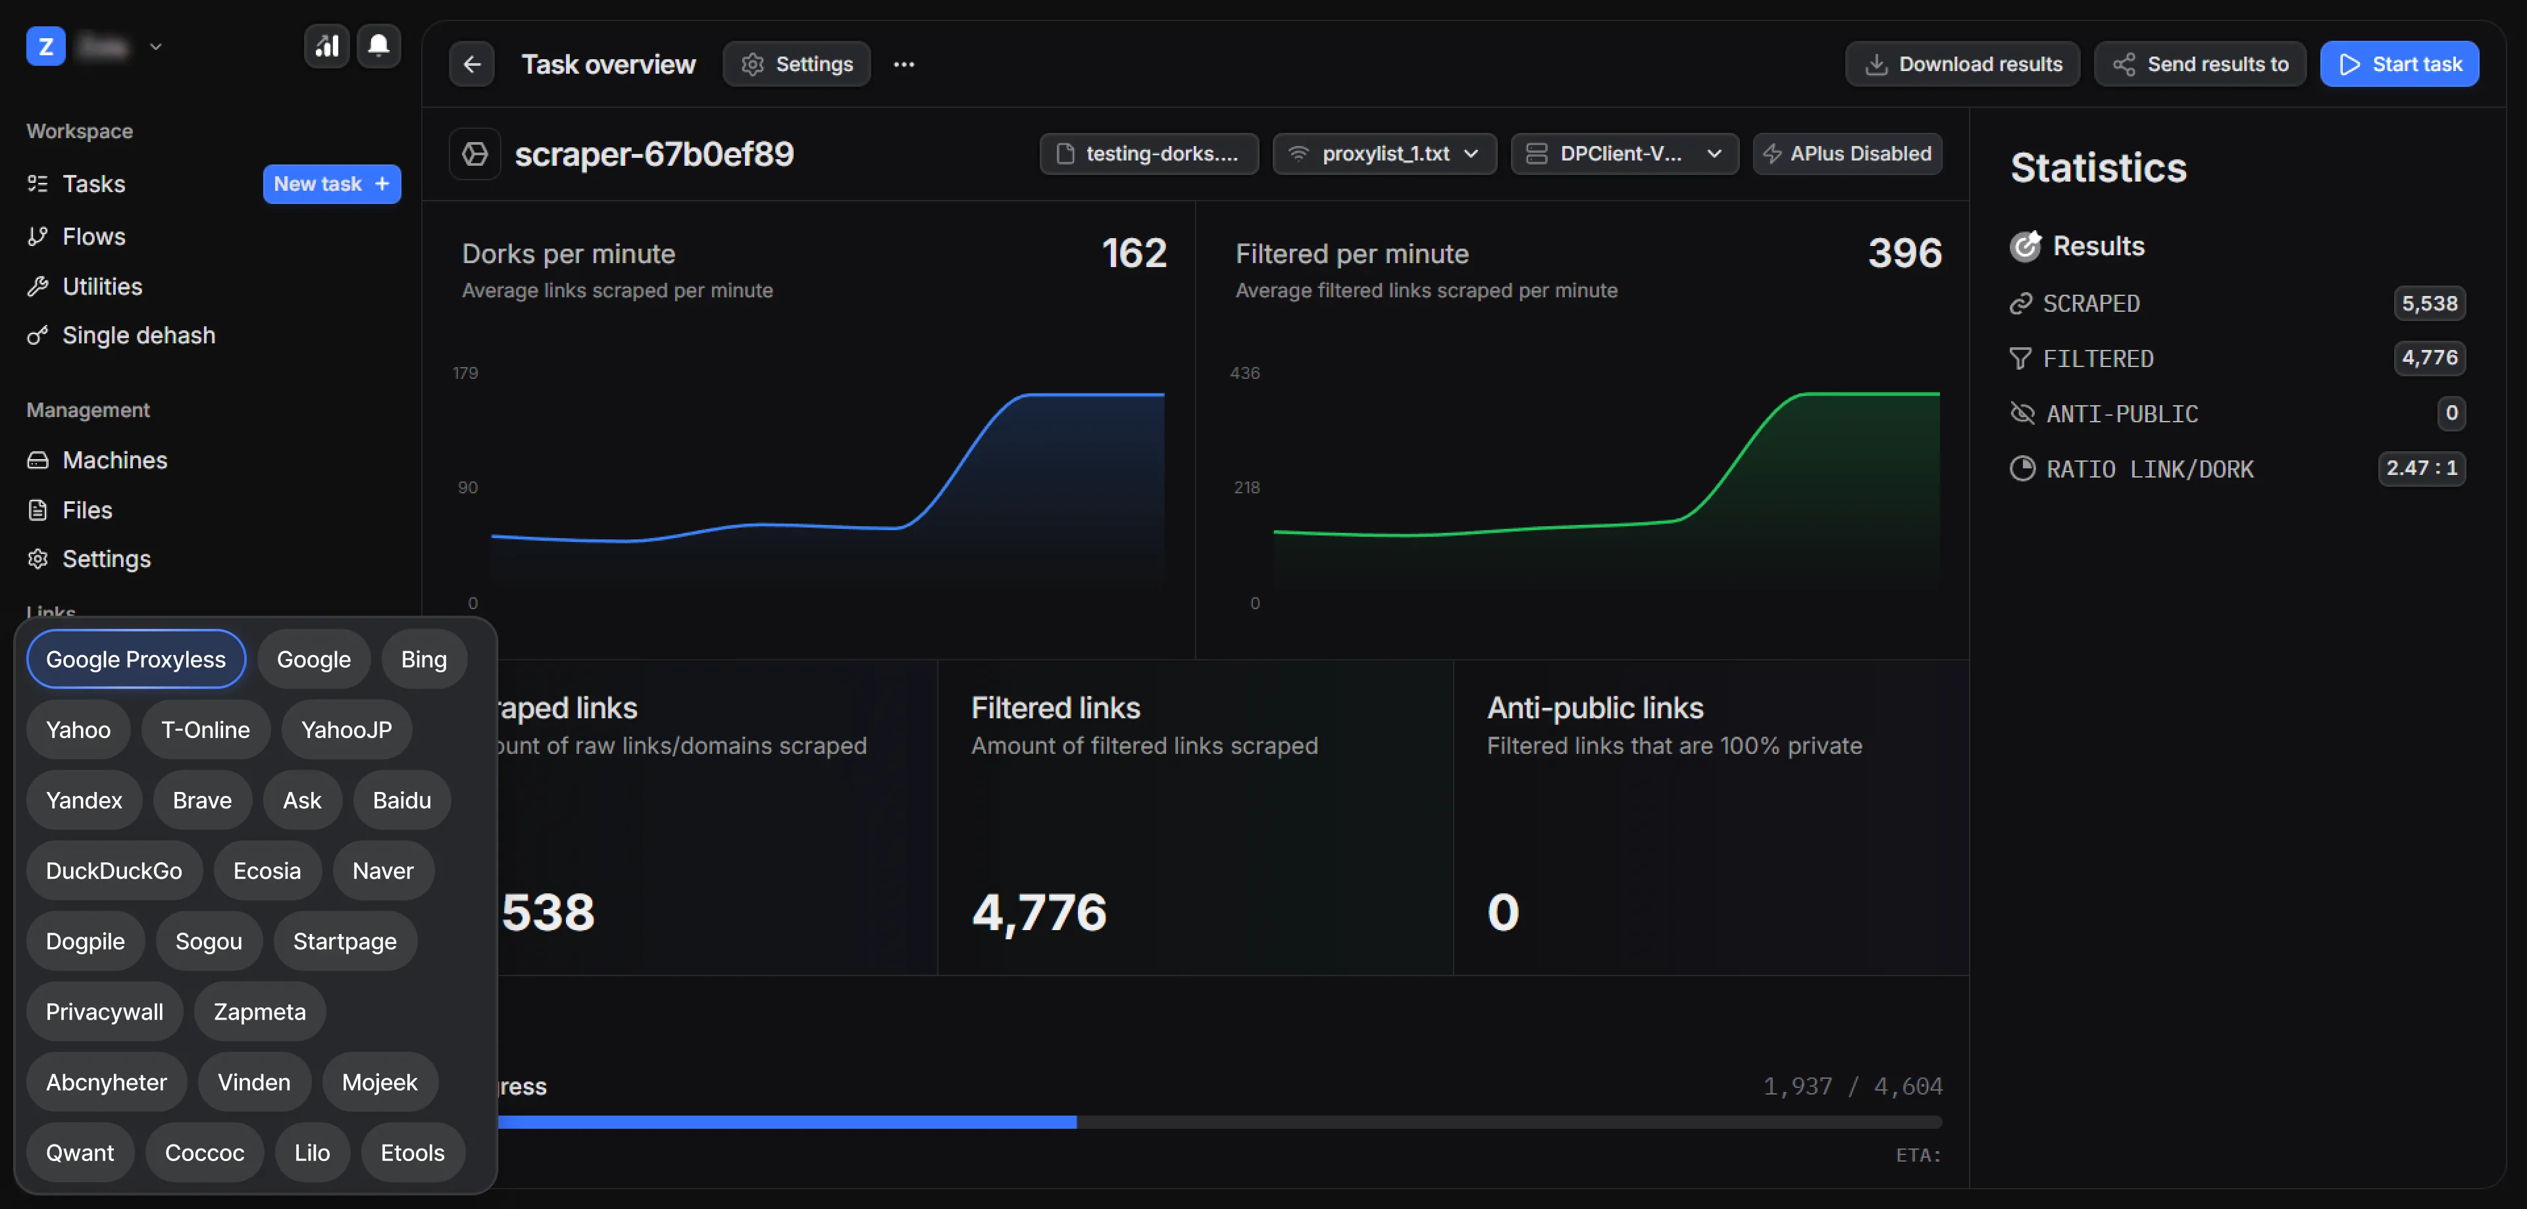Expand the proxylist_1.txt dropdown
Screen dimensions: 2527x1209
tap(1384, 154)
